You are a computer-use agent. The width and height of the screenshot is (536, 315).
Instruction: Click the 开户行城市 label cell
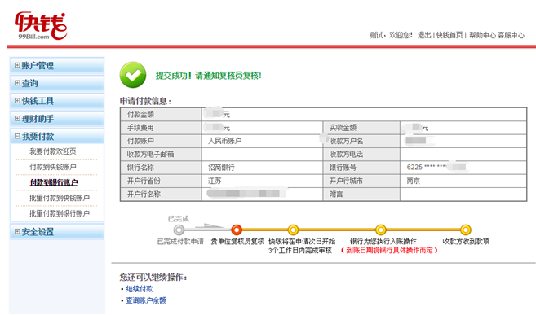[361, 181]
